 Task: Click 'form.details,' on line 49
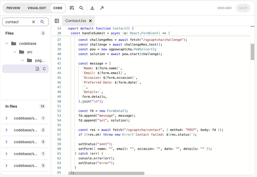[x=94, y=97]
